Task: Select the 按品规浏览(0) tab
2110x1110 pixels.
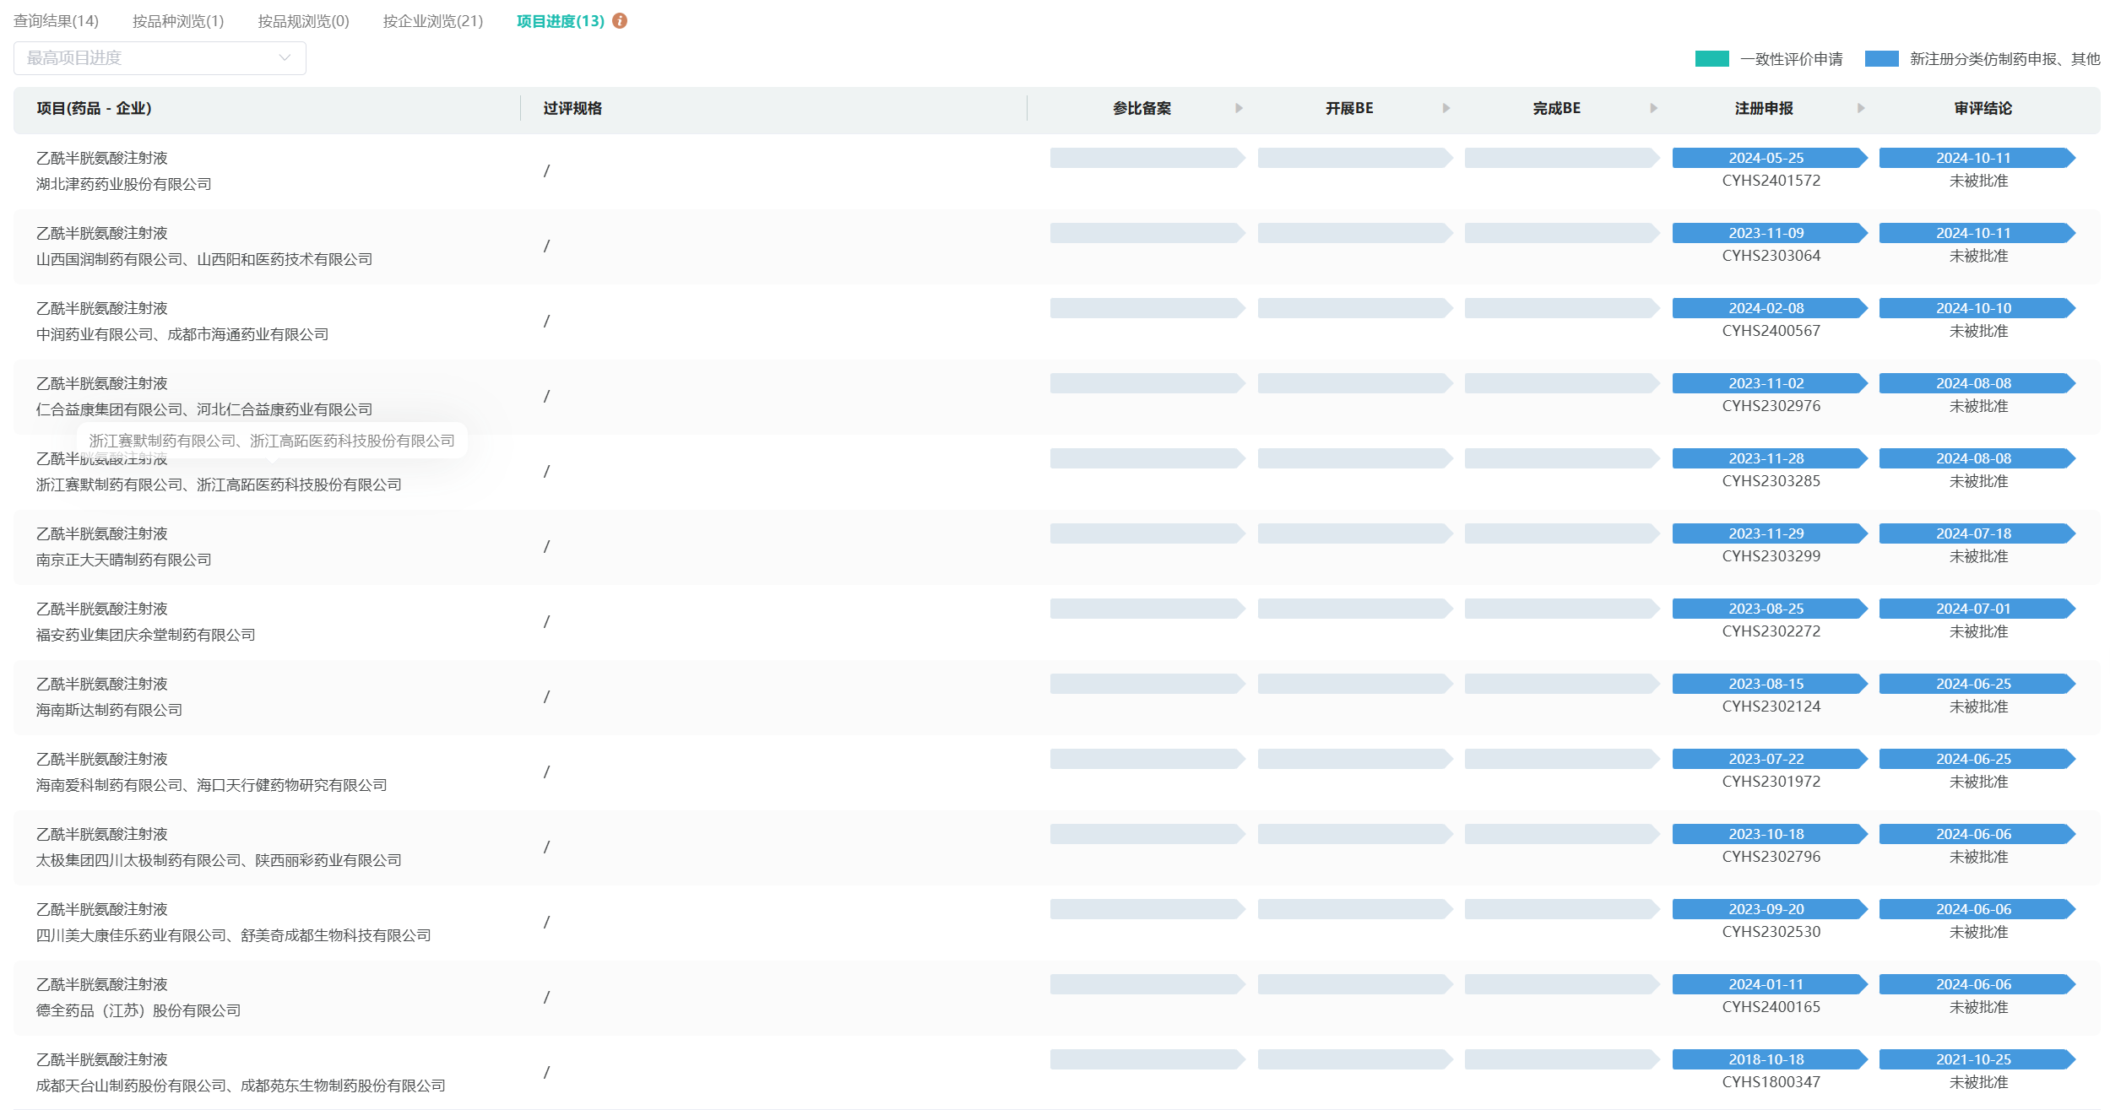Action: point(303,21)
